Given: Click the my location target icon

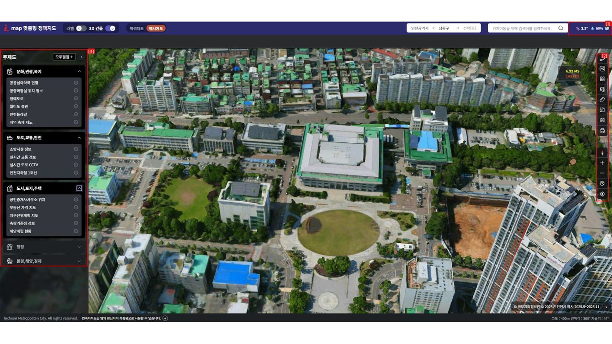Looking at the screenshot, I should point(602,194).
